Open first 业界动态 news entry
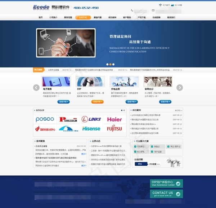 tap(106, 146)
